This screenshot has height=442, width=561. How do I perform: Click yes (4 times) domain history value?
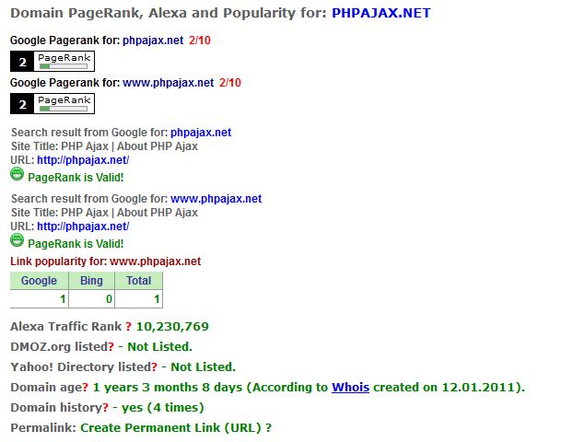coord(162,408)
